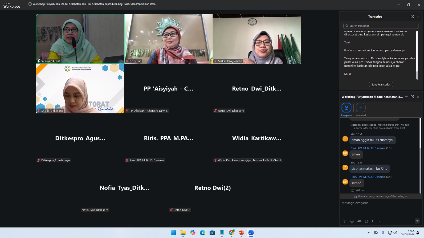
Task: Click the meeting info icon in title bar
Action: [x=30, y=4]
